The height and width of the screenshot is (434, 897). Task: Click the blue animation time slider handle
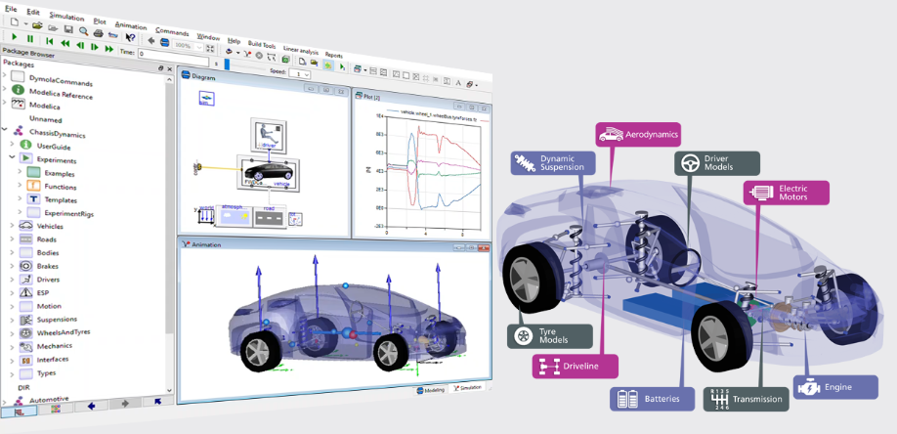[x=227, y=65]
